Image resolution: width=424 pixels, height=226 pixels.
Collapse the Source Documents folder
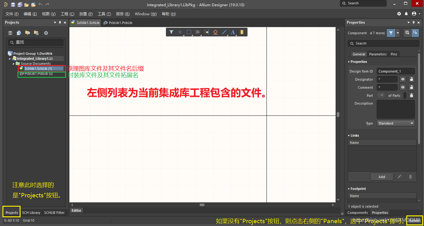[x=14, y=64]
